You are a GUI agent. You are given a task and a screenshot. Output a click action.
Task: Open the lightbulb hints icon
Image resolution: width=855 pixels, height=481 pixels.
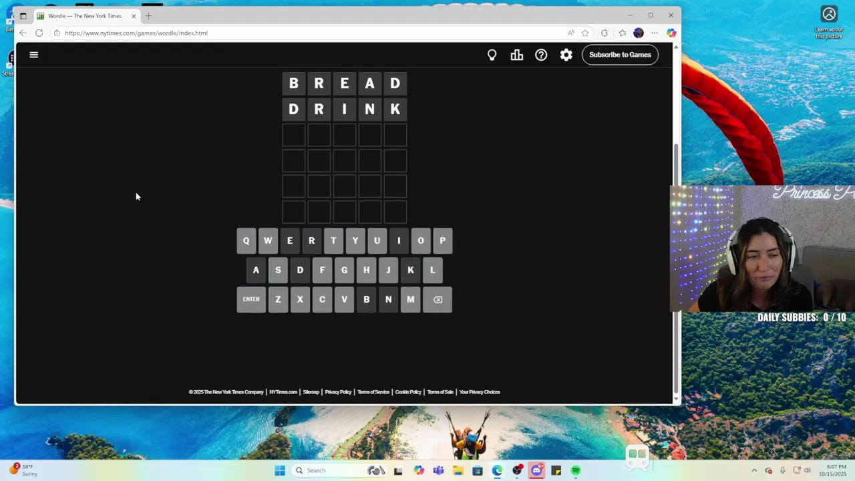point(492,55)
